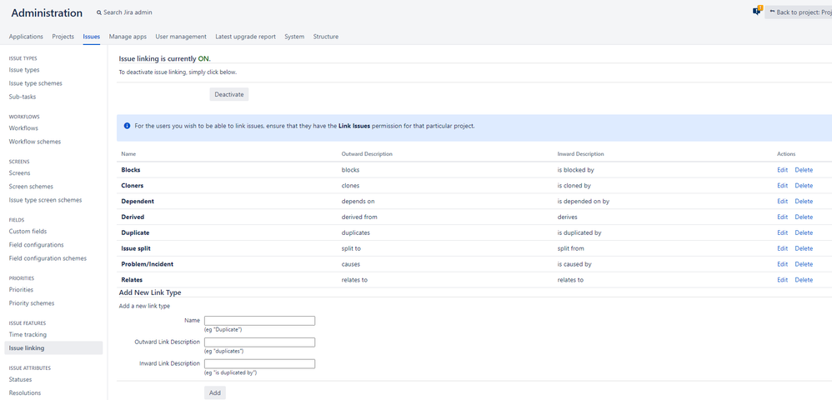Delete the Problem/Incident link type
The image size is (832, 400).
(x=804, y=263)
